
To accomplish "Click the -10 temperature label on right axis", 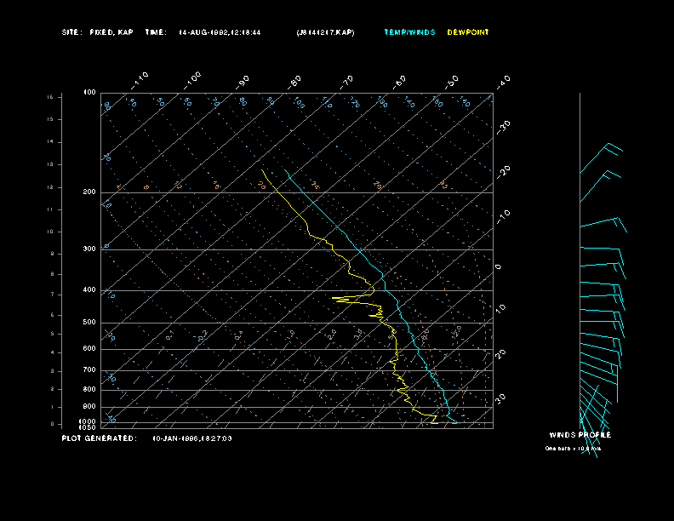I will 503,217.
